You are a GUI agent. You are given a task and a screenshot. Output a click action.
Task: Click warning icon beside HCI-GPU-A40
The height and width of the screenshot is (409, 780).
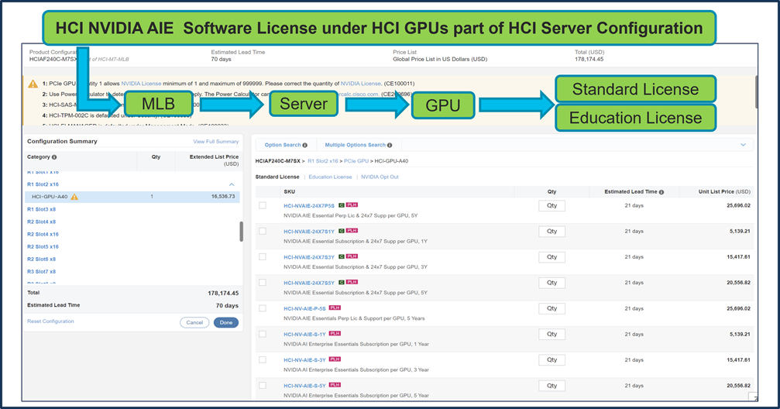pos(75,197)
